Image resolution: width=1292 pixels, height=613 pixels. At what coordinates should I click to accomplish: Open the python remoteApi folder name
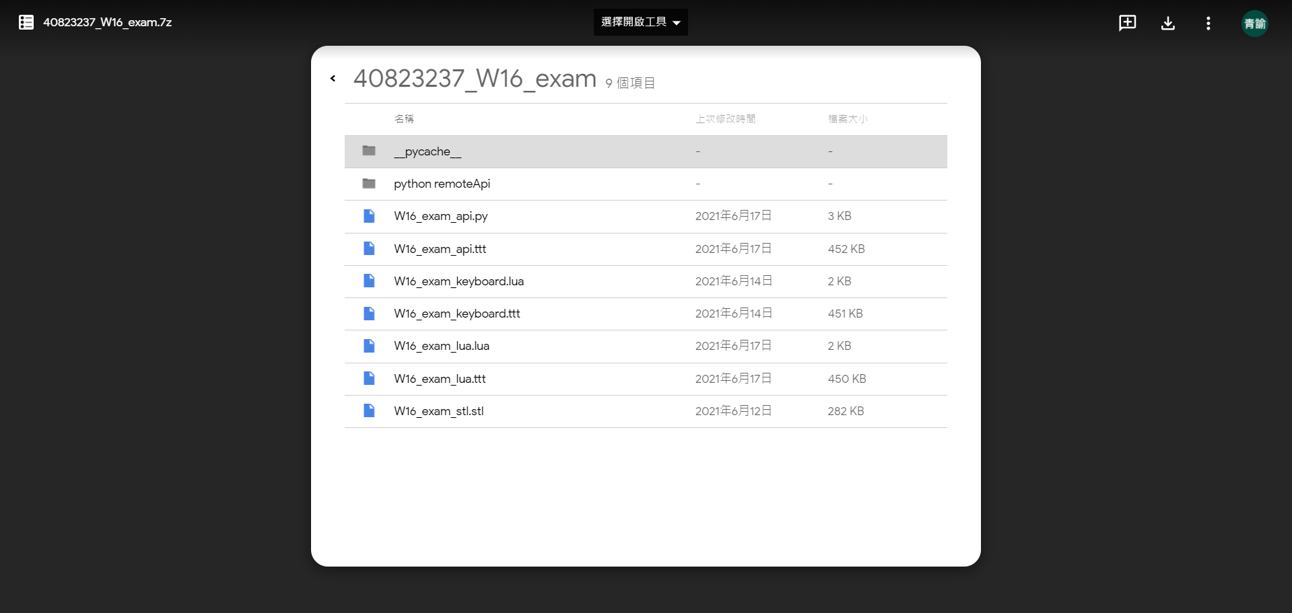click(442, 184)
